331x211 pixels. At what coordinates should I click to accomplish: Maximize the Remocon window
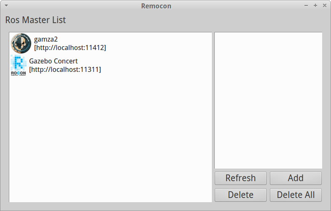coord(315,6)
